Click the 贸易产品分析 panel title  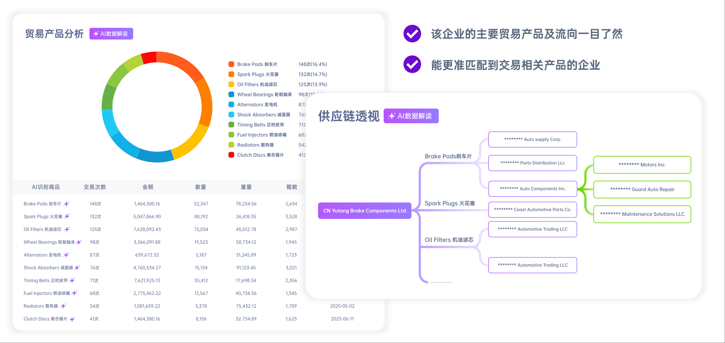tap(54, 34)
